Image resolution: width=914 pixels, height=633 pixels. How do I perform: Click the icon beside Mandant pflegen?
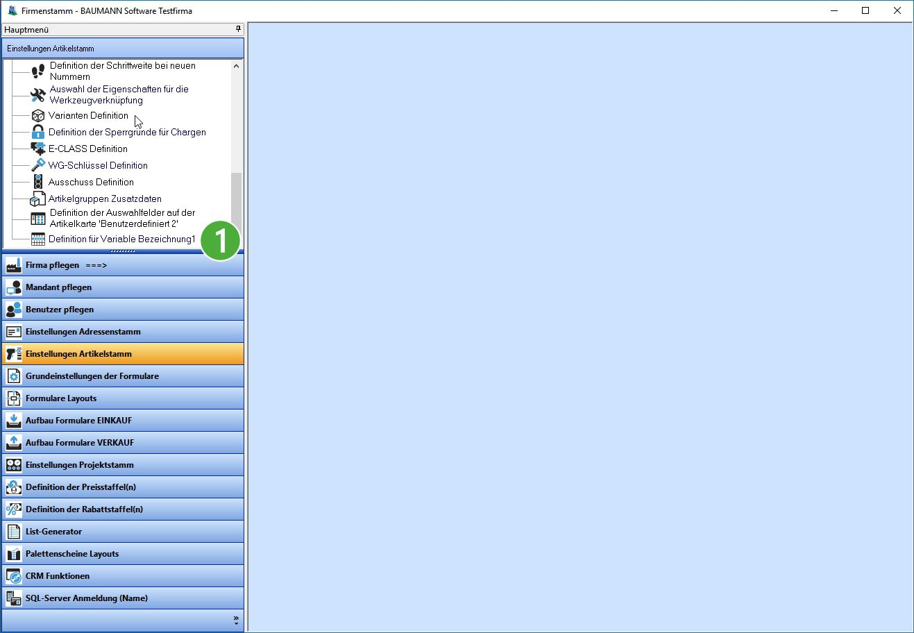pyautogui.click(x=14, y=287)
